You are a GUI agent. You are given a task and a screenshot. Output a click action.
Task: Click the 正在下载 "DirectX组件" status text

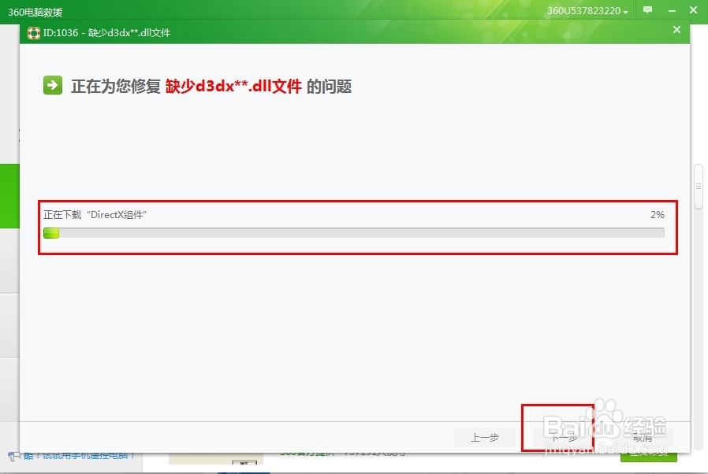click(x=95, y=215)
